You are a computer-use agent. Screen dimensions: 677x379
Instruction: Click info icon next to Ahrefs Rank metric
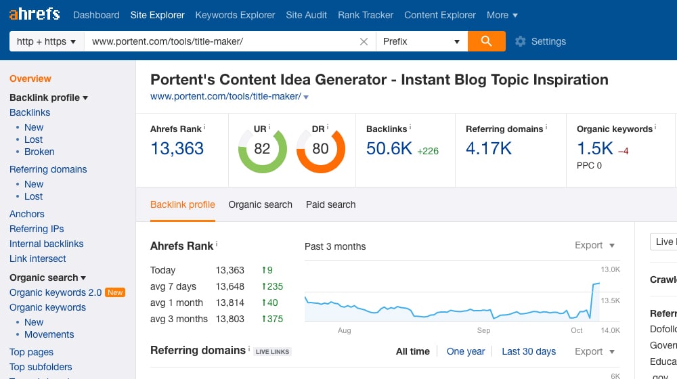tap(204, 127)
